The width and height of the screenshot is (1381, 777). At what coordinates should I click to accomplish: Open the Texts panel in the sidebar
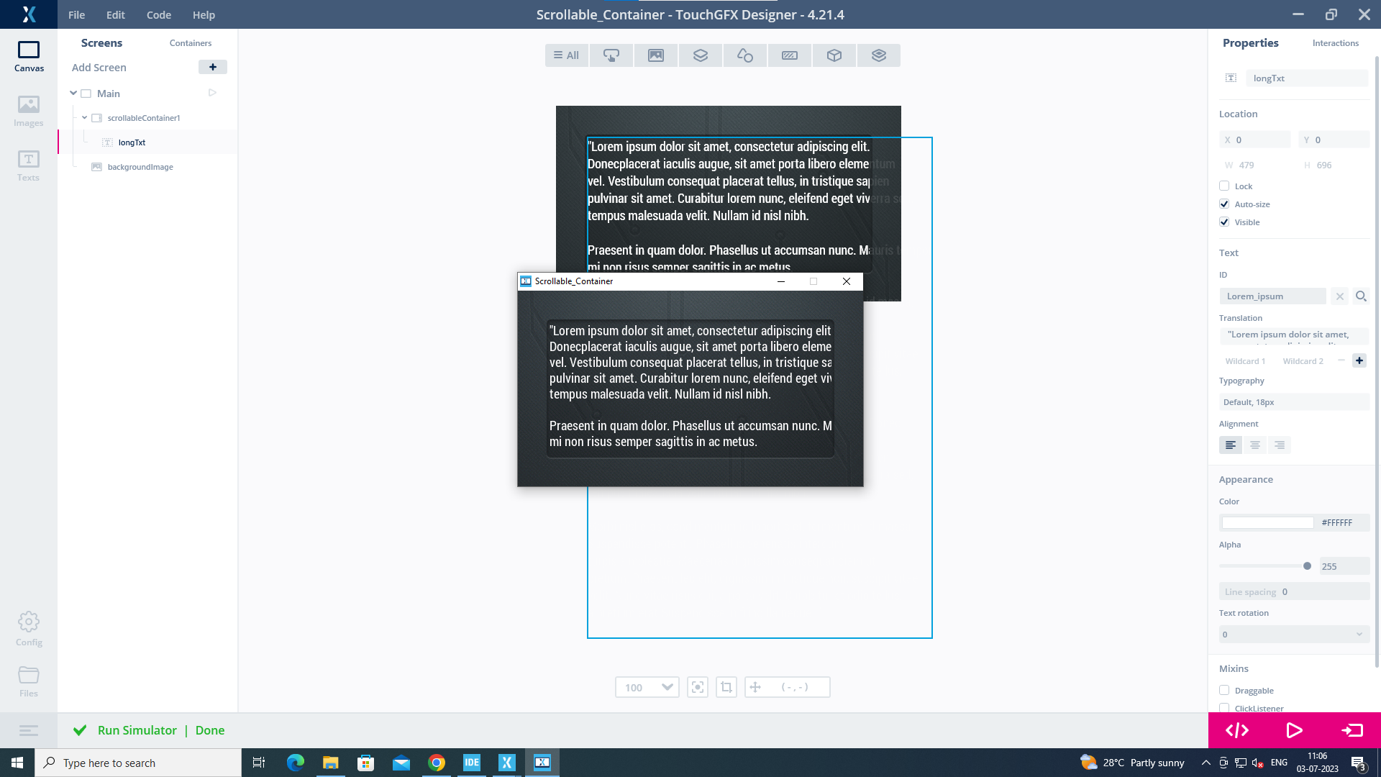point(28,167)
